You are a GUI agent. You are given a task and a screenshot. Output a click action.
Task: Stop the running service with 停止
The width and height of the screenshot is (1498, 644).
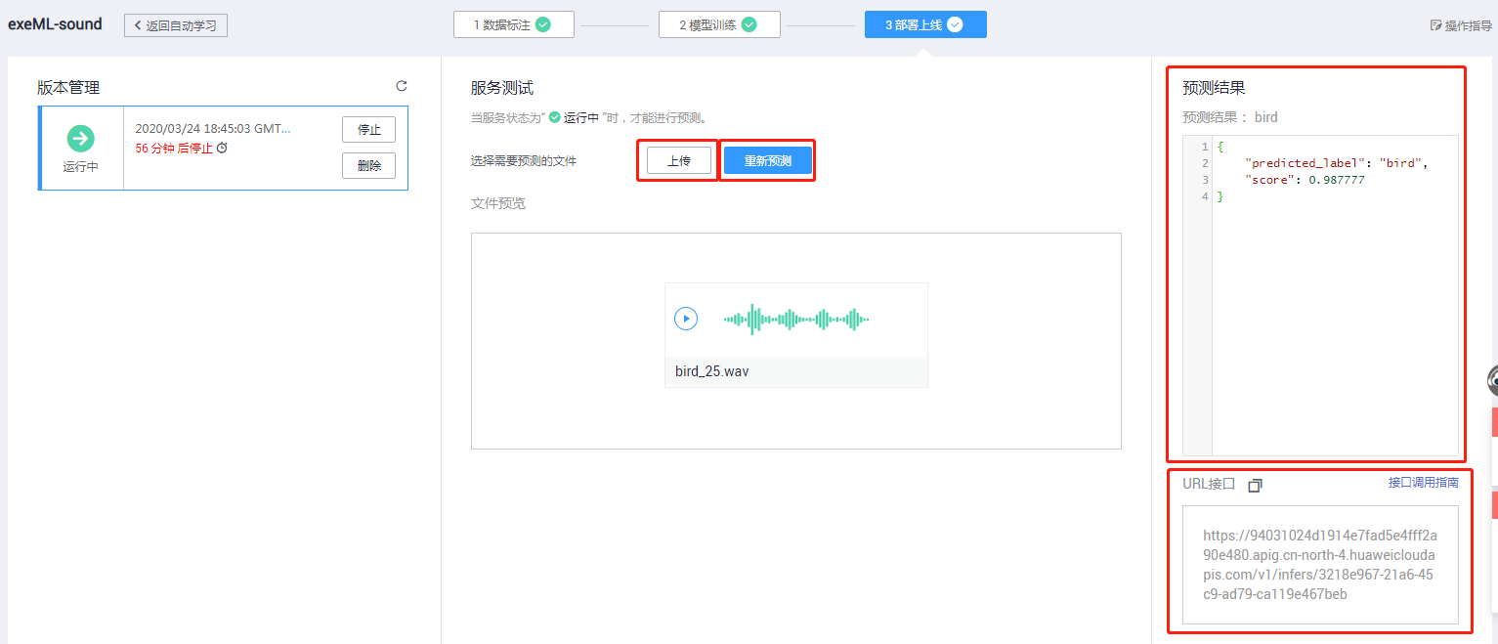pyautogui.click(x=368, y=129)
